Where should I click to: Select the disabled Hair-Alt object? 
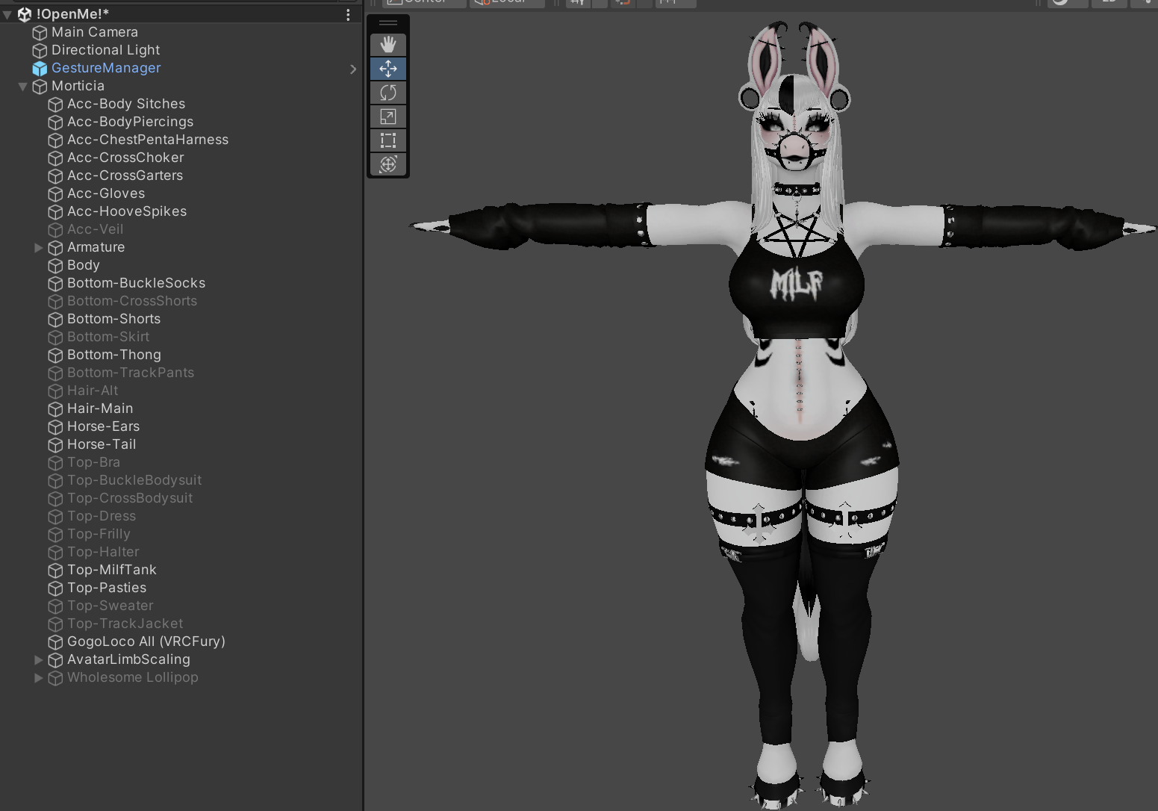pyautogui.click(x=93, y=391)
